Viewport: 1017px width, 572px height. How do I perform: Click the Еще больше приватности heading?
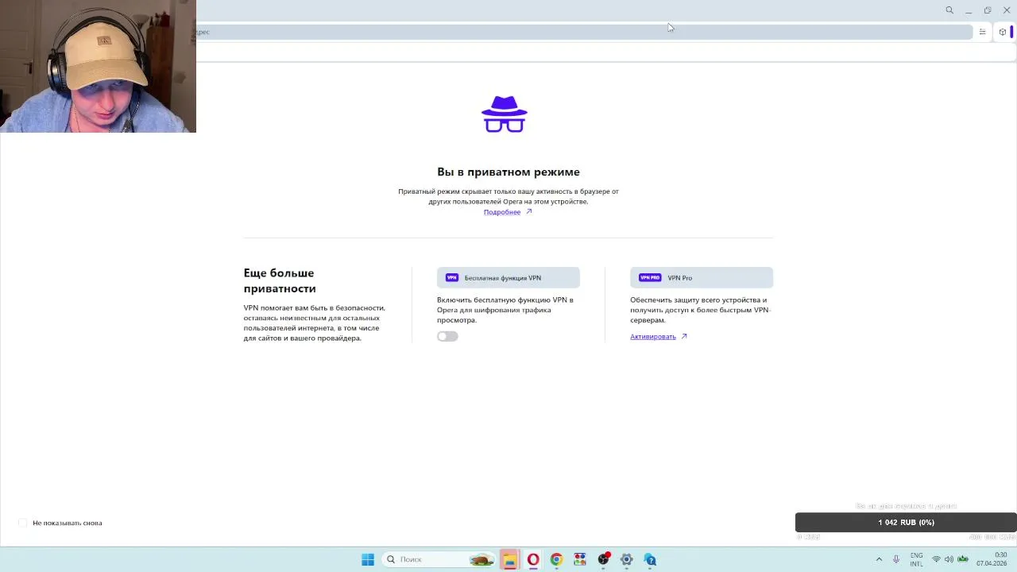pyautogui.click(x=280, y=280)
